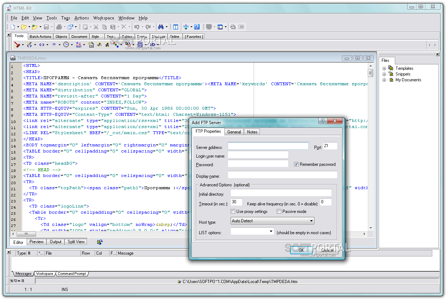This screenshot has height=300, width=446.
Task: Click the Server address input field
Action: (268, 146)
